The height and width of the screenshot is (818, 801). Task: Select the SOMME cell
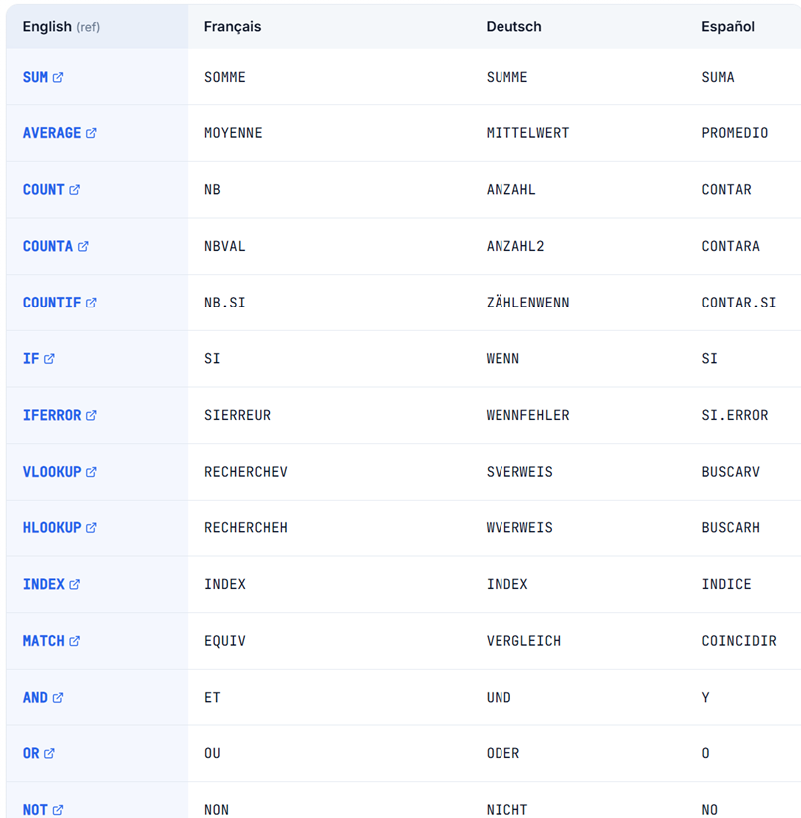pyautogui.click(x=329, y=78)
